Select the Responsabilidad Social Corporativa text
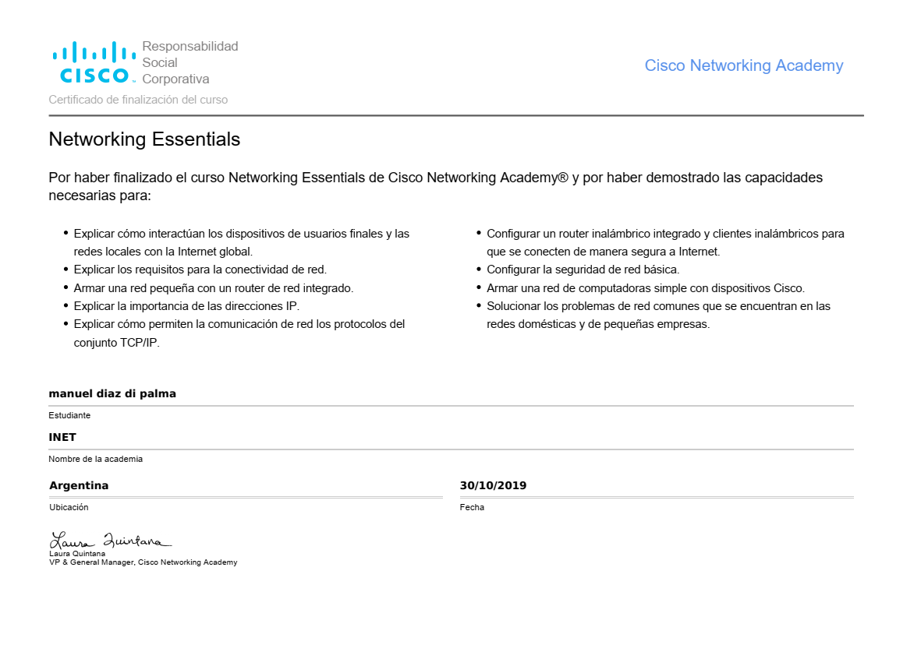Screen dimensions: 914x645 click(190, 62)
